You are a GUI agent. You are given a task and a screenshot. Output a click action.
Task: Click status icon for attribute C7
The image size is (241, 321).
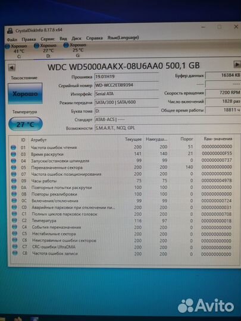(x=15, y=247)
